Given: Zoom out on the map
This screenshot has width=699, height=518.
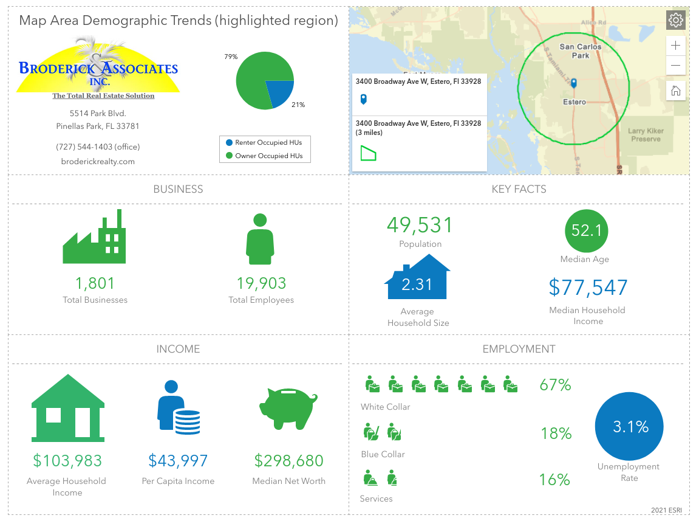Looking at the screenshot, I should coord(675,66).
